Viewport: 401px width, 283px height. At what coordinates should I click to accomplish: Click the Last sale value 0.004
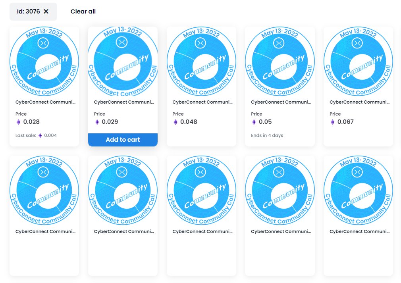[x=50, y=135]
